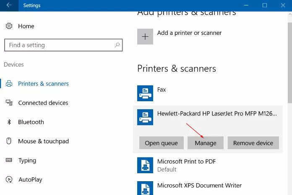Open the Connected devices section
This screenshot has height=195, width=292.
pos(43,103)
